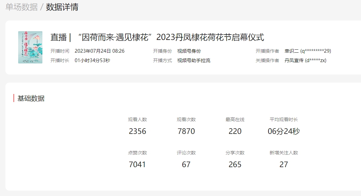This screenshot has height=196, width=361.
Task: Select the 分享次数 value 265
Action: click(235, 164)
